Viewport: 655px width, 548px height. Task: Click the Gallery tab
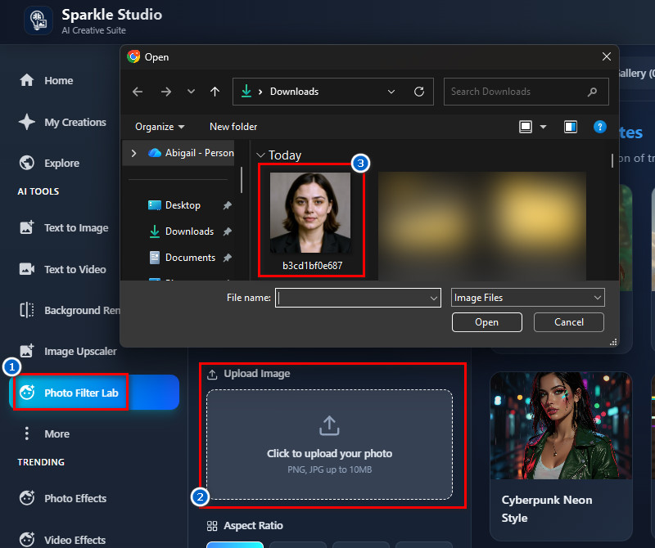click(x=636, y=74)
